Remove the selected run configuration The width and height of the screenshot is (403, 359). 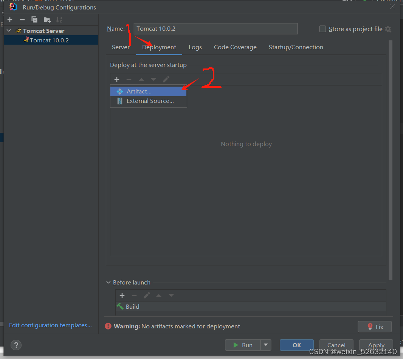(22, 20)
